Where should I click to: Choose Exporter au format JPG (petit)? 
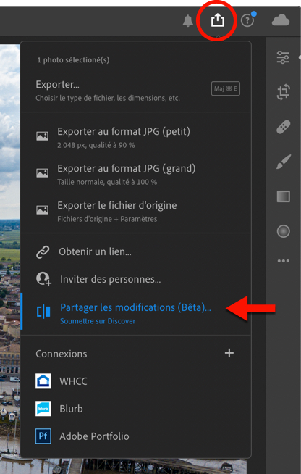[136, 137]
